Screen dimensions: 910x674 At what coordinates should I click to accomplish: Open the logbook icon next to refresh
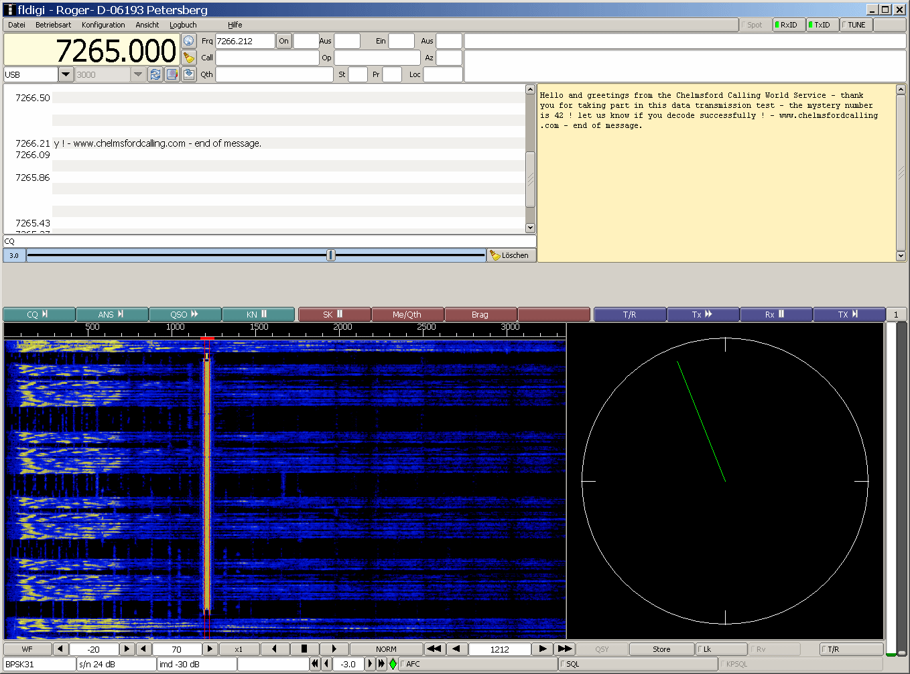[x=172, y=74]
